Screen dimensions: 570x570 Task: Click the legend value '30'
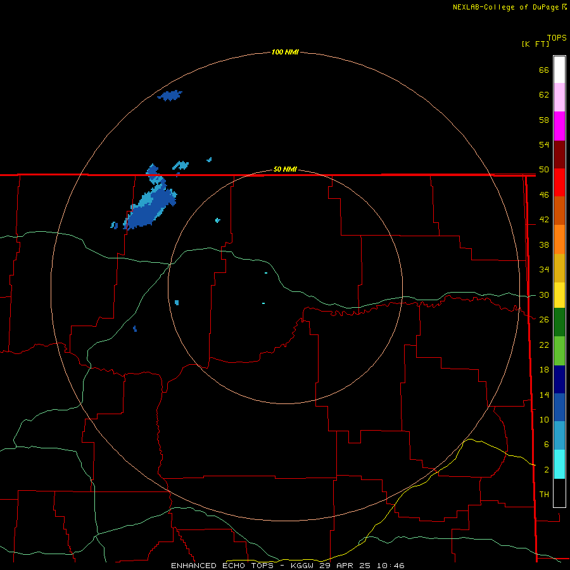pyautogui.click(x=544, y=294)
